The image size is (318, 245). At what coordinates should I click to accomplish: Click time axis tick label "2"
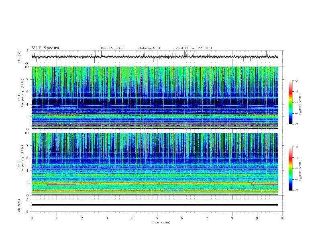click(82, 218)
